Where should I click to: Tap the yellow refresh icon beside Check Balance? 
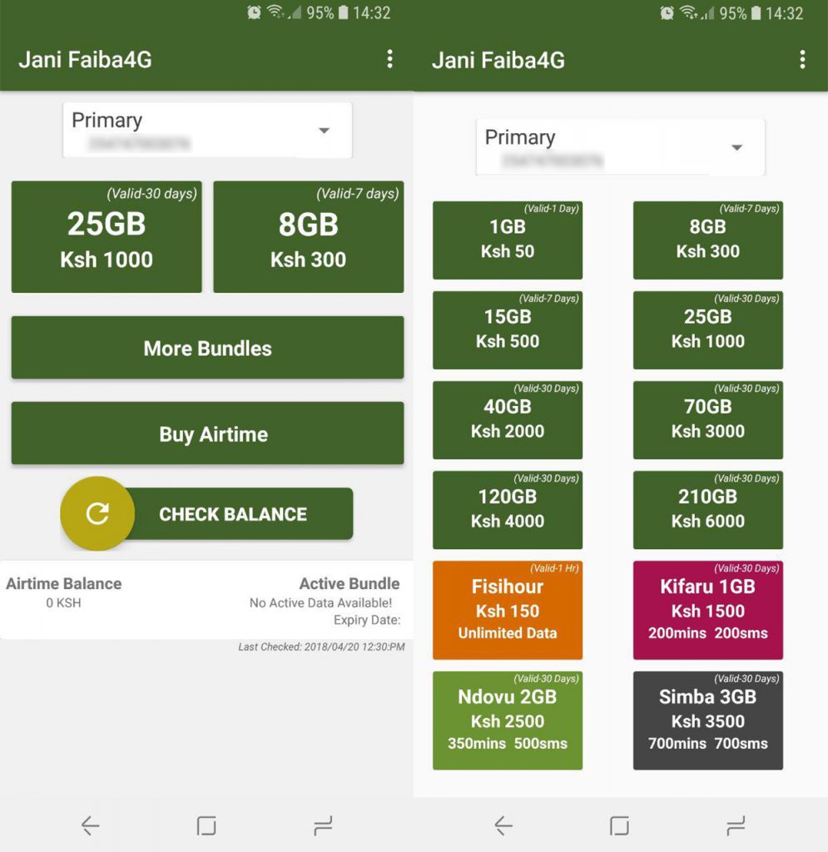click(97, 513)
